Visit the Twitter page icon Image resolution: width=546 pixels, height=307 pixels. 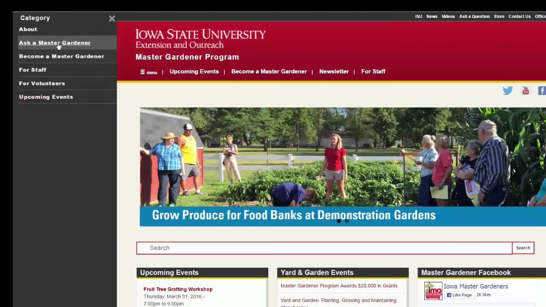coord(508,90)
